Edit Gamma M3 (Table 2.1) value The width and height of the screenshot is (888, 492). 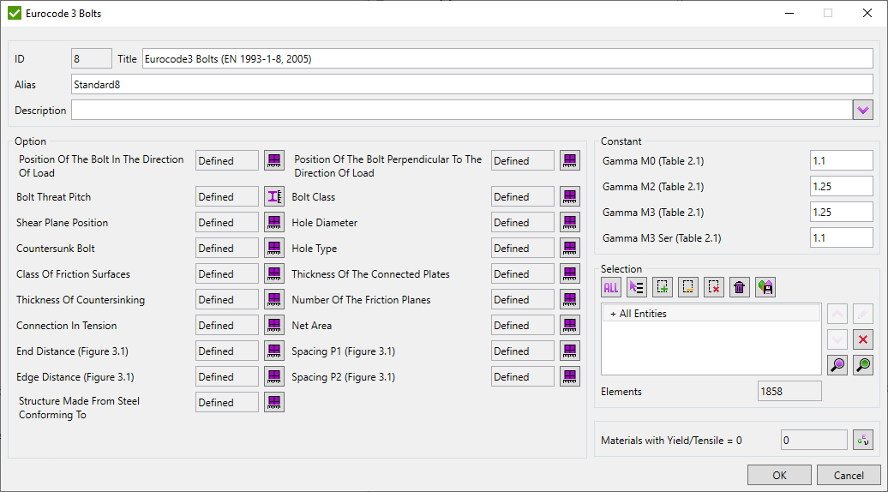[x=842, y=213]
